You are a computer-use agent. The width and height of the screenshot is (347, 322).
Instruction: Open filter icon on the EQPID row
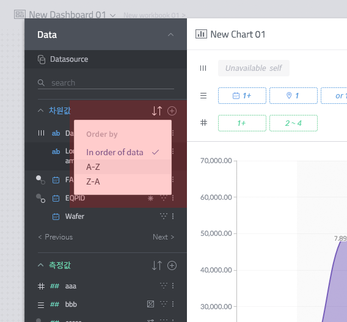click(164, 198)
